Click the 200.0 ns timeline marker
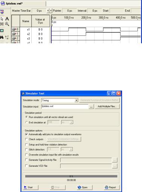 pyautogui.click(x=86, y=17)
